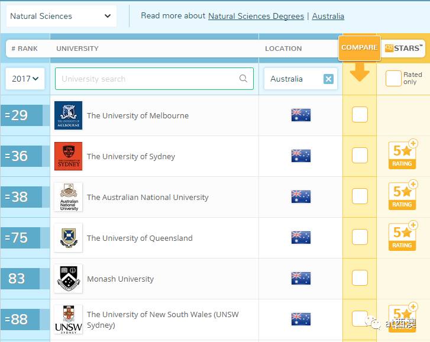Tick compare checkbox for University of Melbourne
Image resolution: width=430 pixels, height=342 pixels.
click(360, 115)
